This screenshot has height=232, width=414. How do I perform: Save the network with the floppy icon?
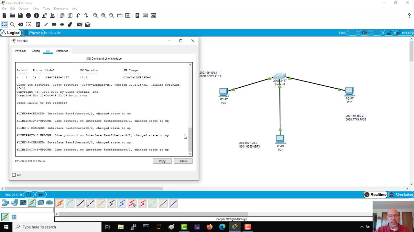(20, 15)
